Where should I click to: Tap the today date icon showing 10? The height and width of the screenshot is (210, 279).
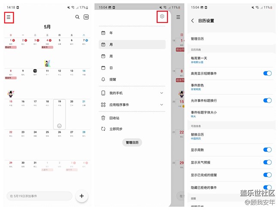[x=86, y=17]
